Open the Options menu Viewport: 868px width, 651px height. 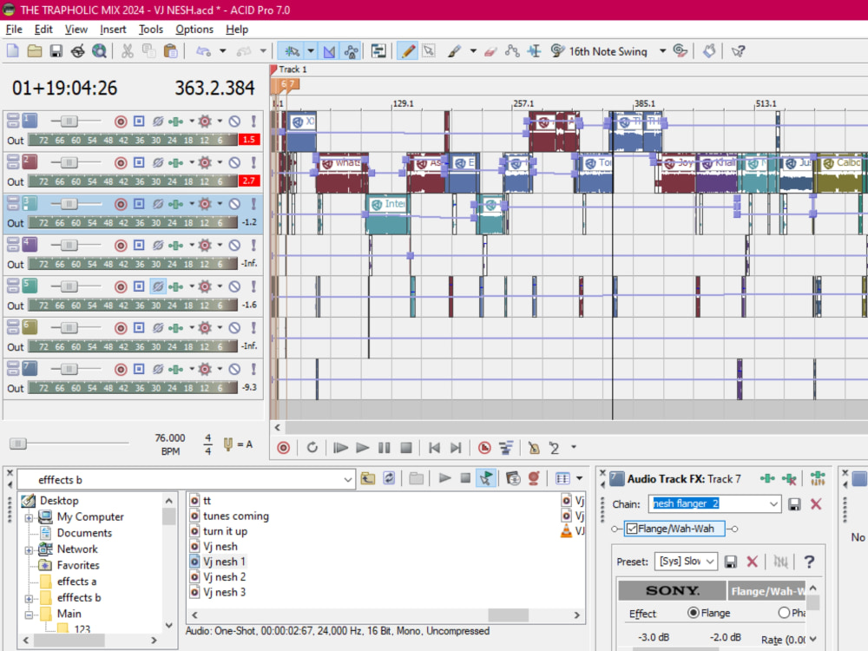194,30
